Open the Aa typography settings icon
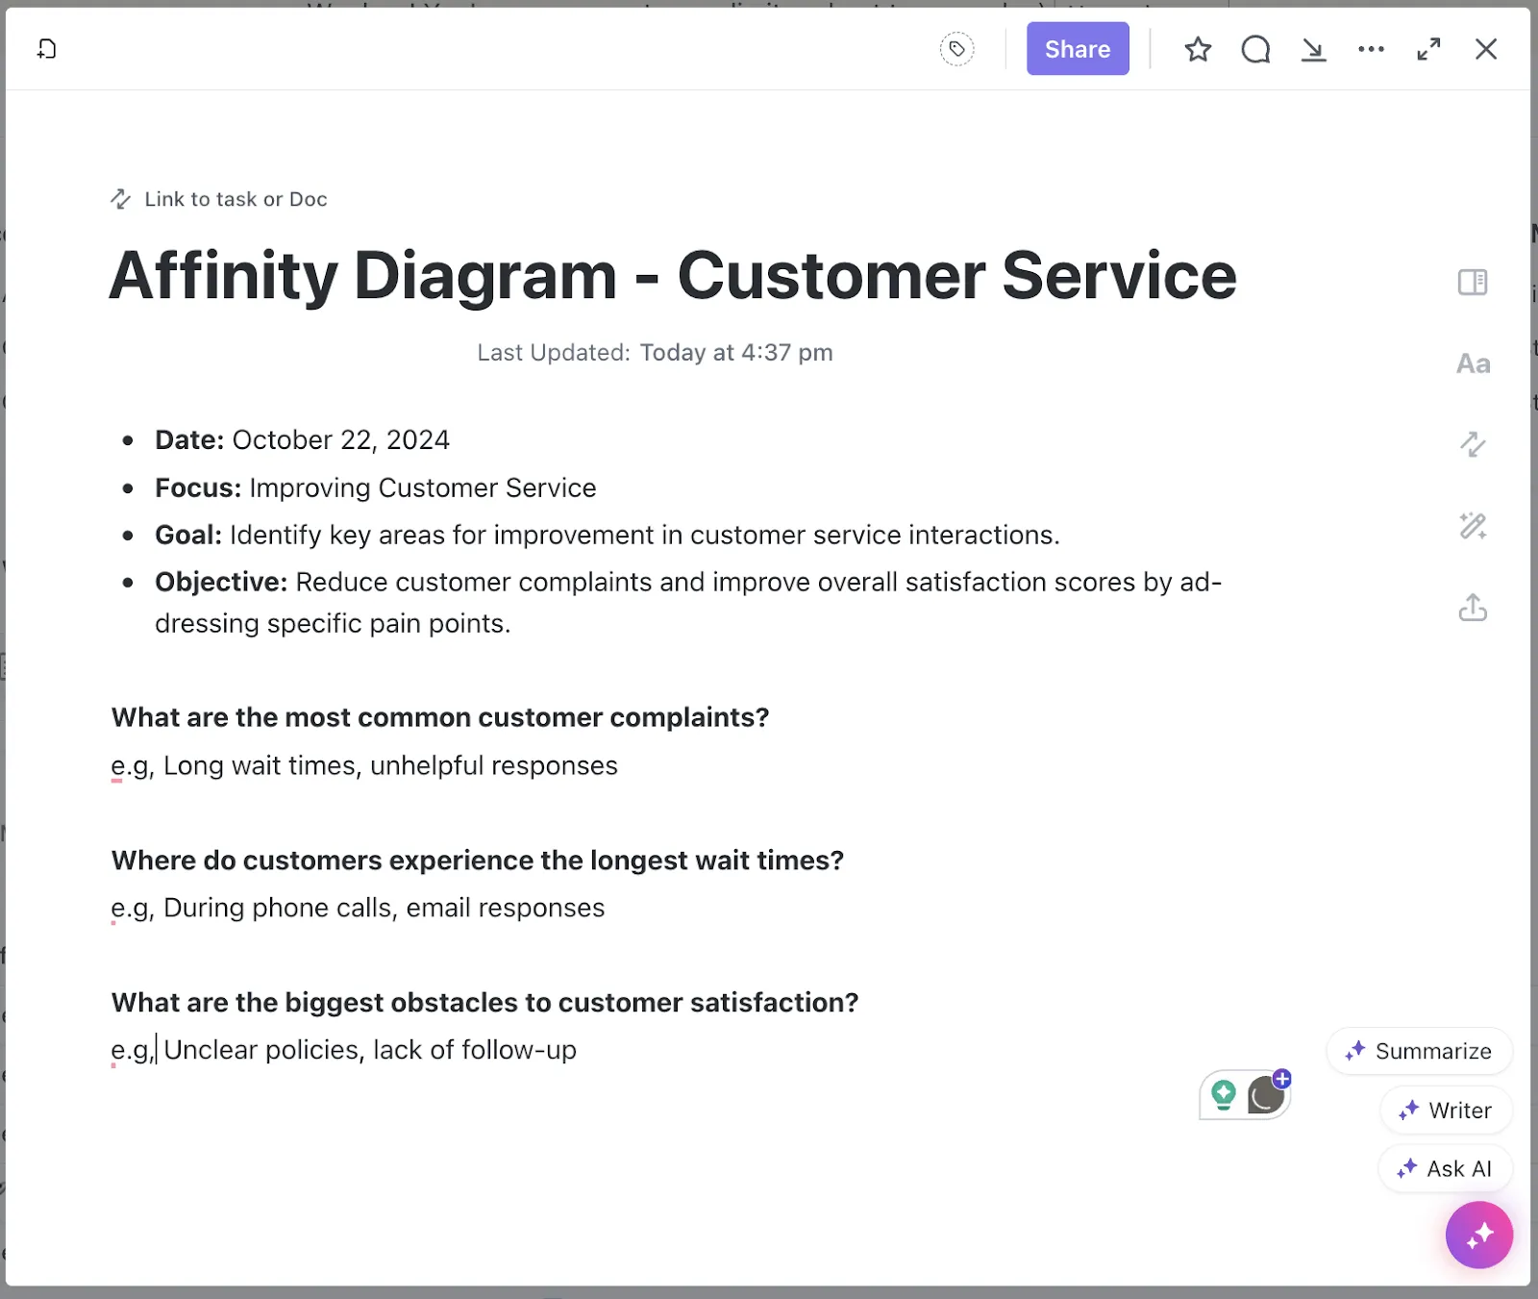Image resolution: width=1538 pixels, height=1299 pixels. click(1473, 363)
